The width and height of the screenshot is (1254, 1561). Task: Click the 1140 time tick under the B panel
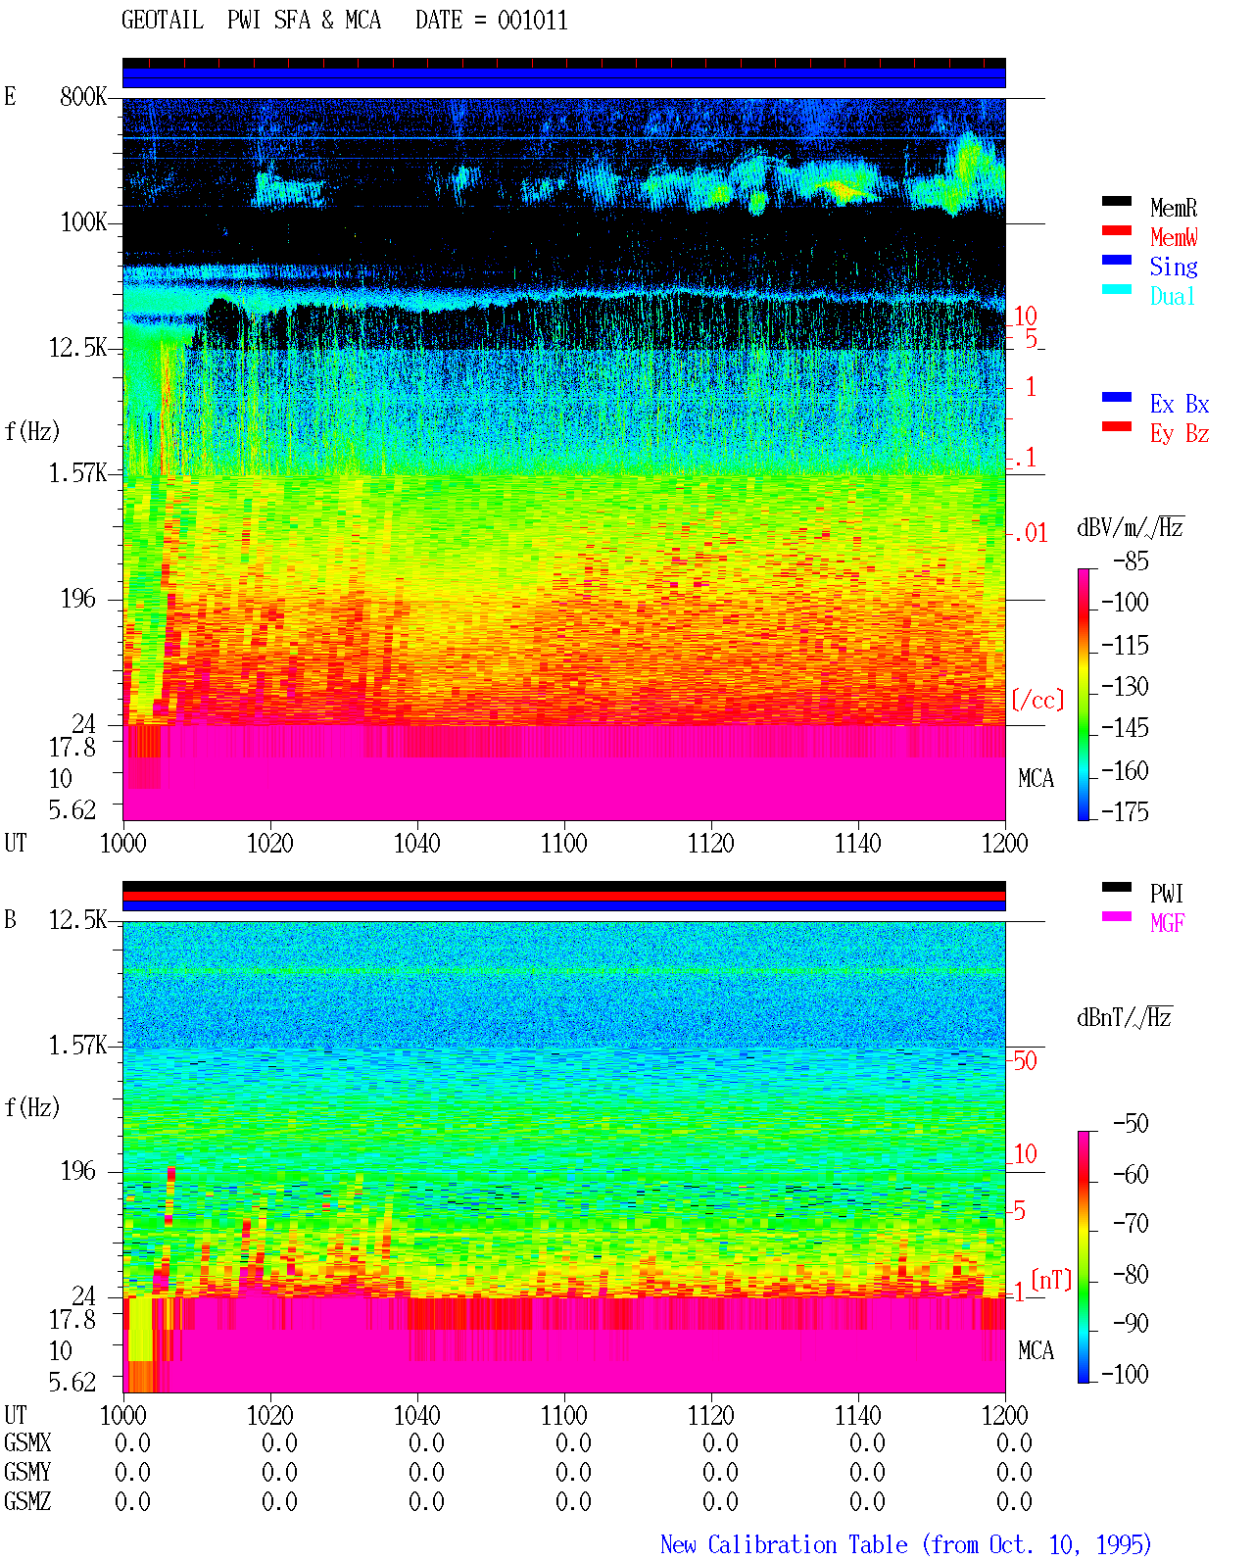858,1415
